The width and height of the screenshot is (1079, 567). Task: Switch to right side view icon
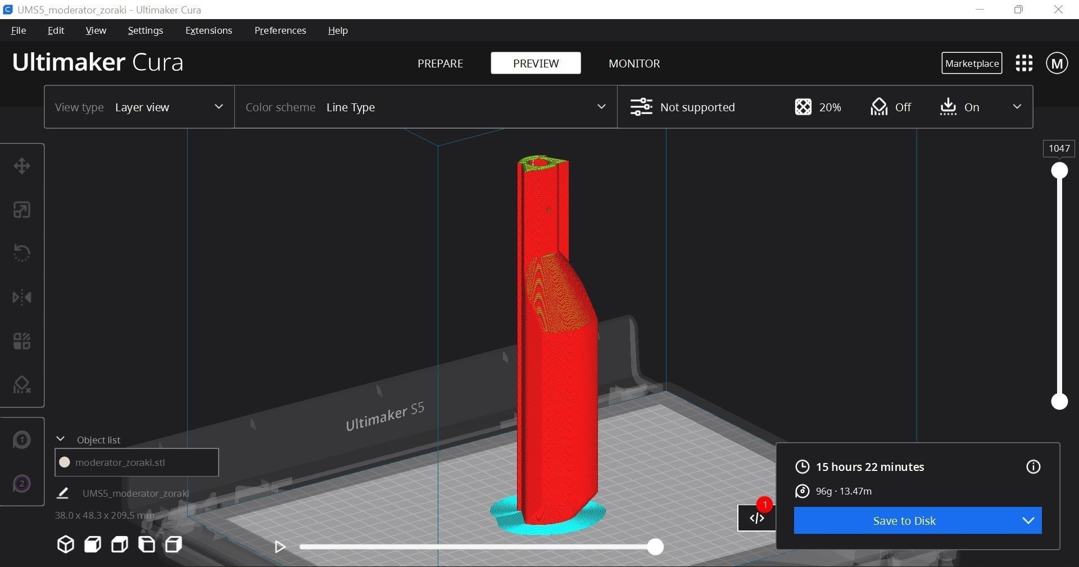click(174, 545)
